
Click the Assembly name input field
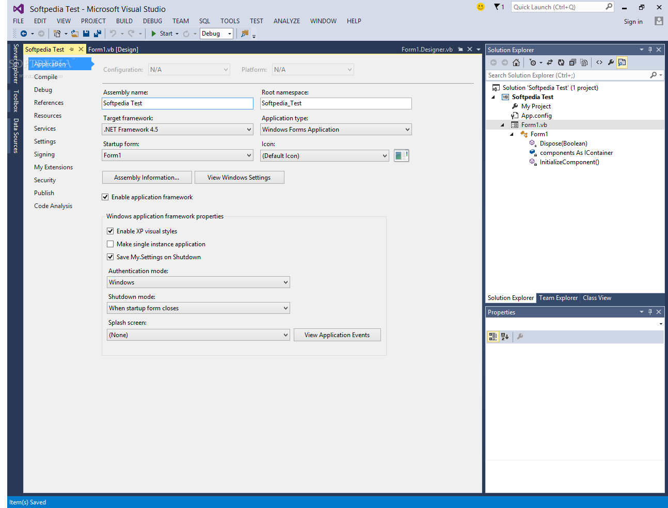pyautogui.click(x=178, y=103)
